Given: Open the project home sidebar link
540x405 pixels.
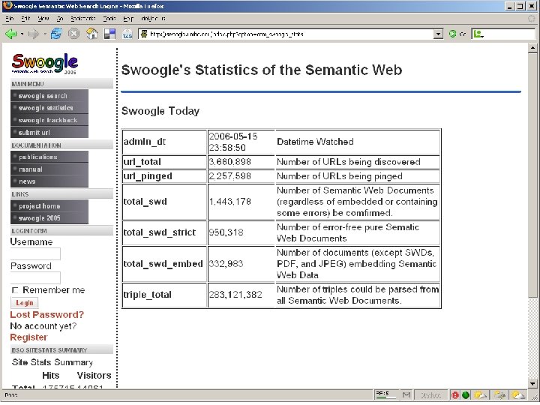Looking at the screenshot, I should point(49,206).
